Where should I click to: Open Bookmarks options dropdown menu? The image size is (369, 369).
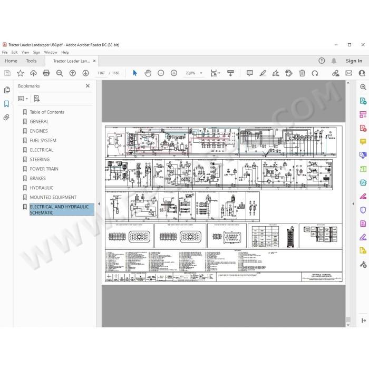[23, 99]
